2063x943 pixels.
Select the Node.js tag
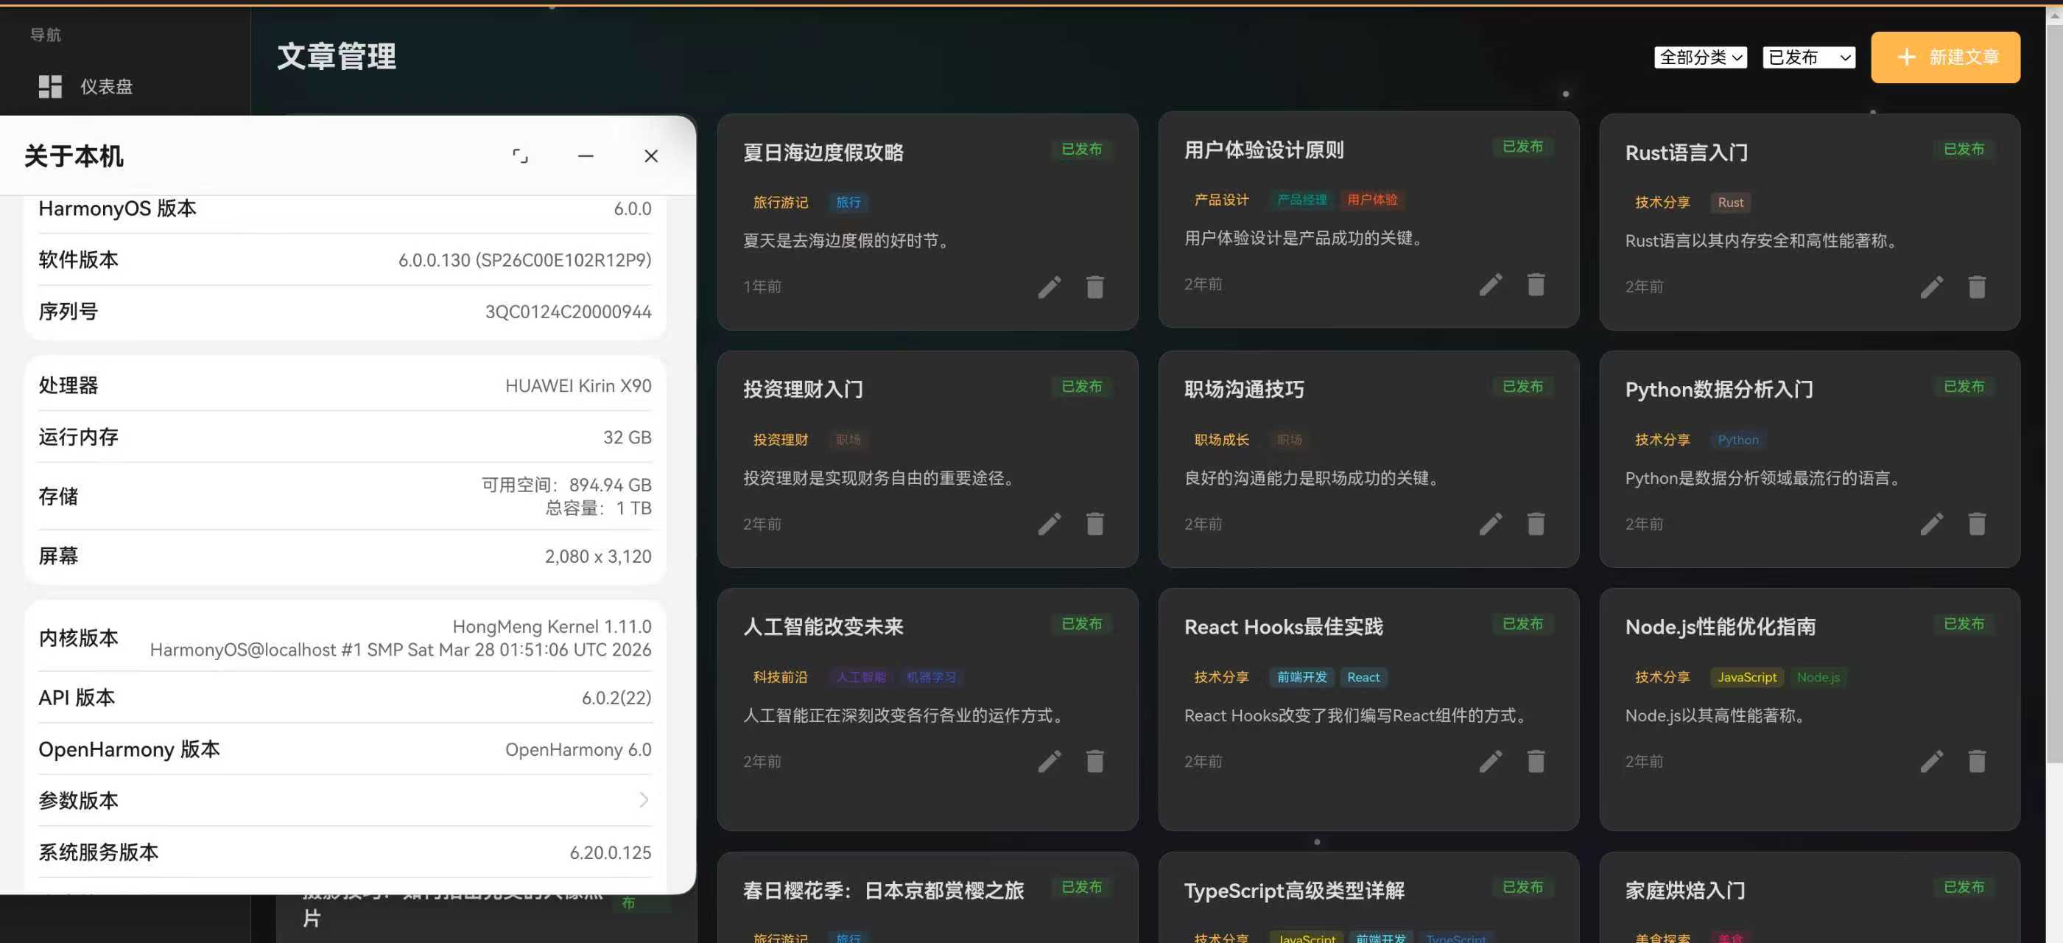click(x=1818, y=677)
